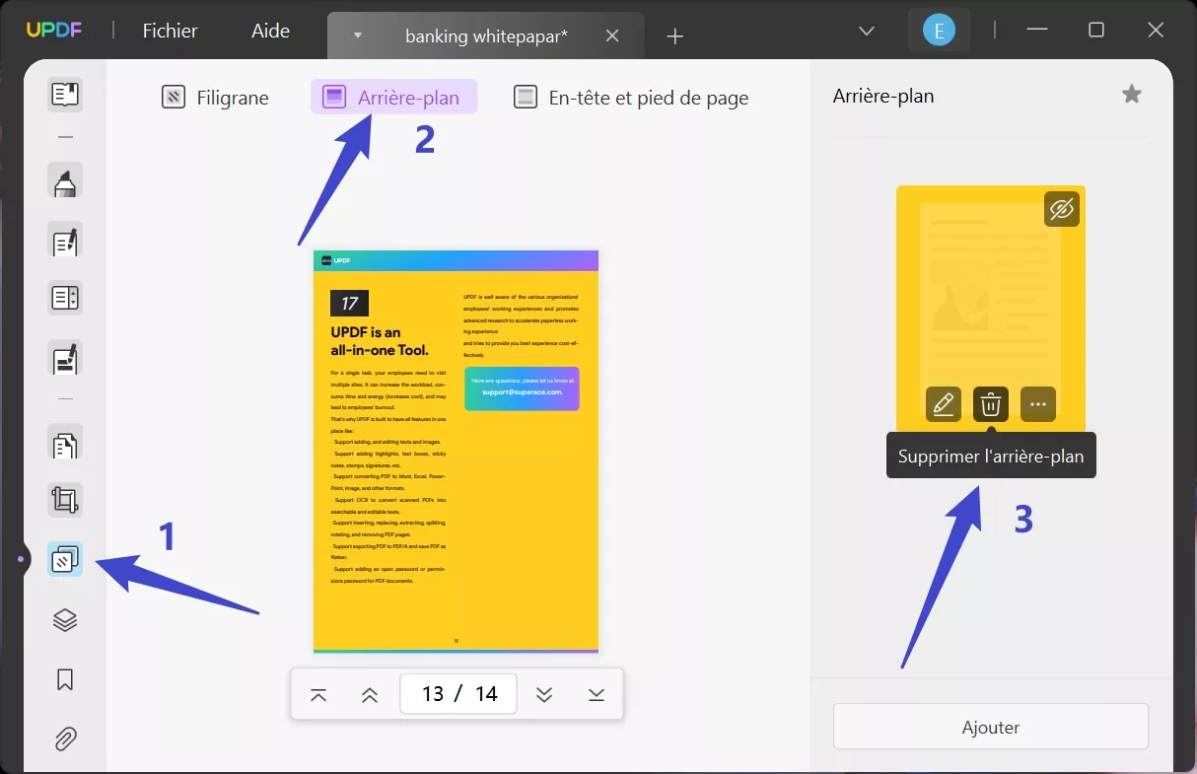The width and height of the screenshot is (1197, 774).
Task: Open the Fichier menu
Action: 171,31
